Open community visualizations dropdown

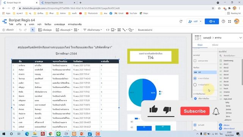click(76, 30)
